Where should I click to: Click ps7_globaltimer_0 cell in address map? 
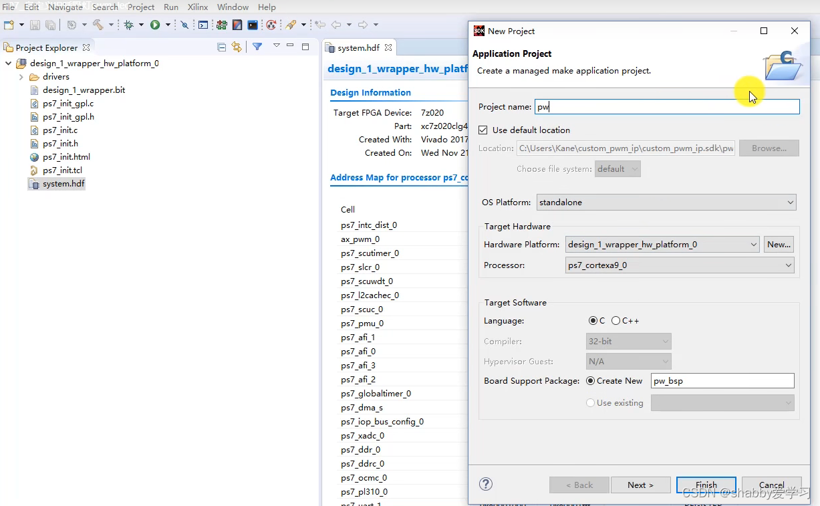click(x=376, y=394)
